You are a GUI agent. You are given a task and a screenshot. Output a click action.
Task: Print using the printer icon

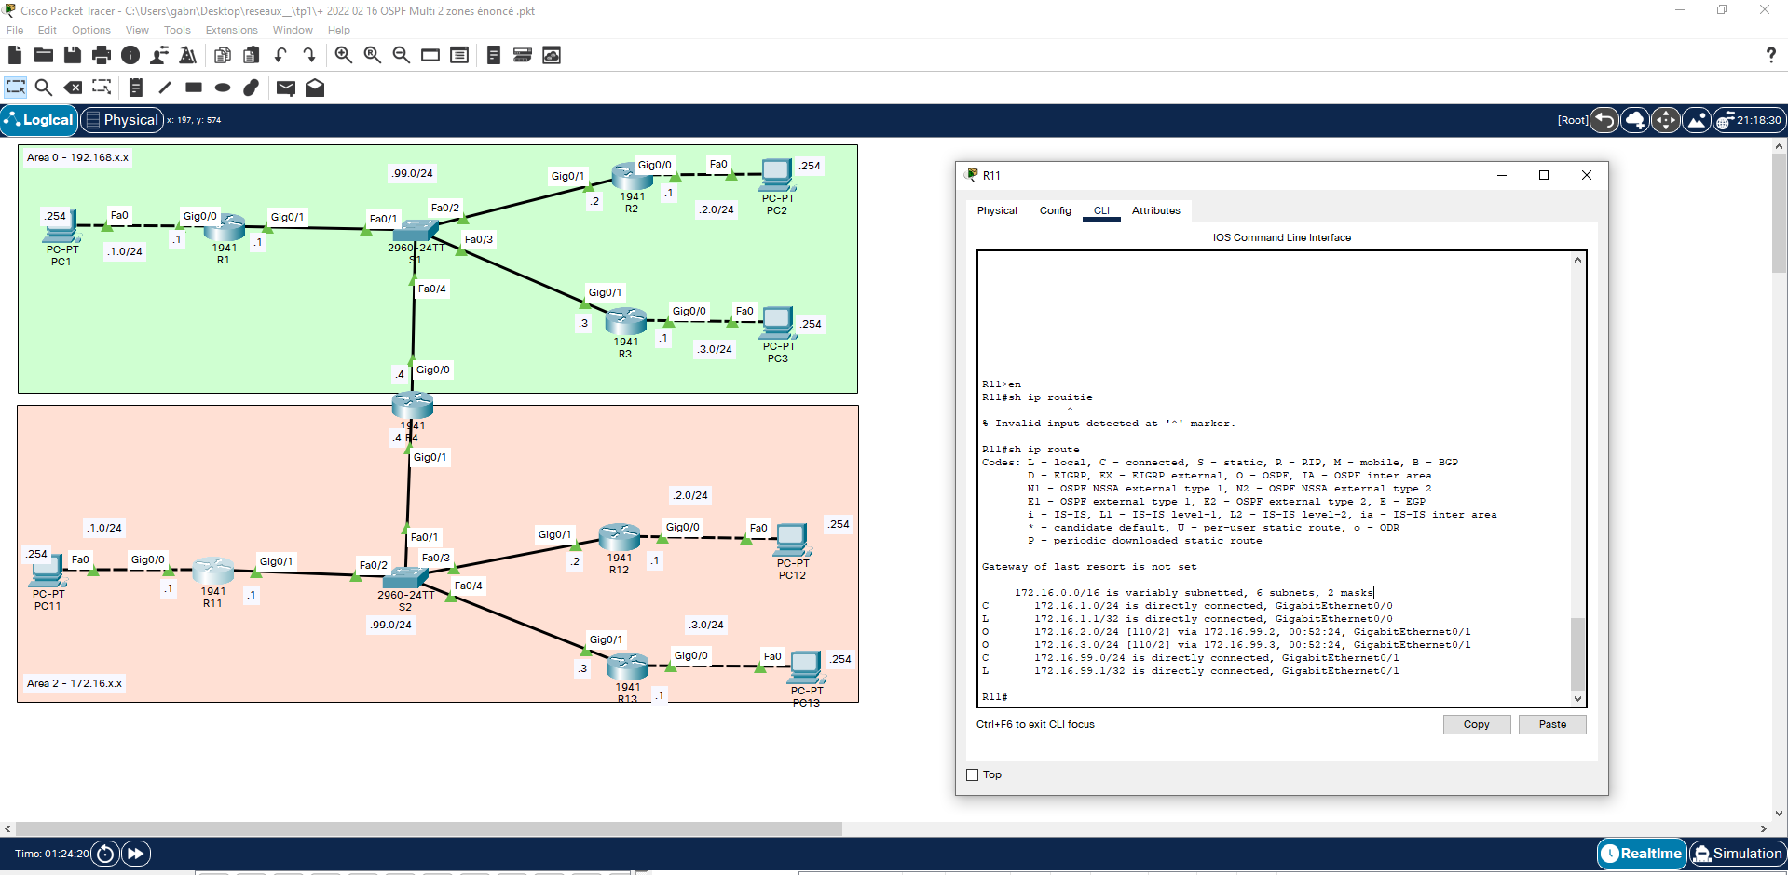coord(102,55)
